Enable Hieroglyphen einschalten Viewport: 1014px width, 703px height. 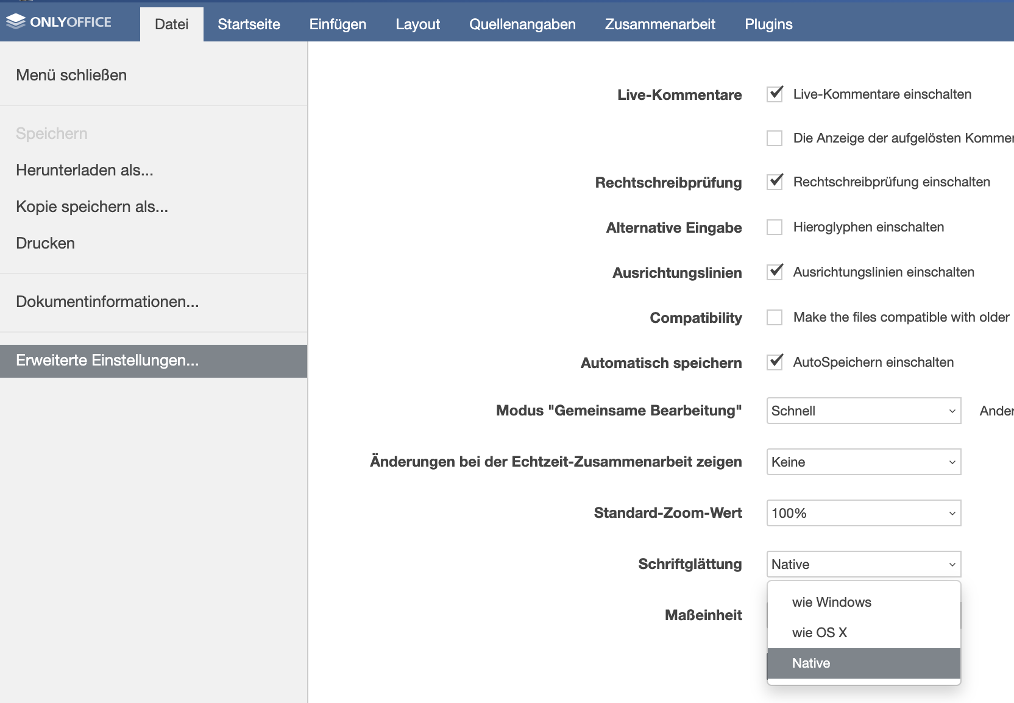click(774, 227)
